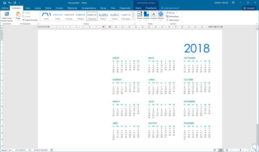
Task: Open the Fuentes theme fonts menu
Action: coord(154,16)
